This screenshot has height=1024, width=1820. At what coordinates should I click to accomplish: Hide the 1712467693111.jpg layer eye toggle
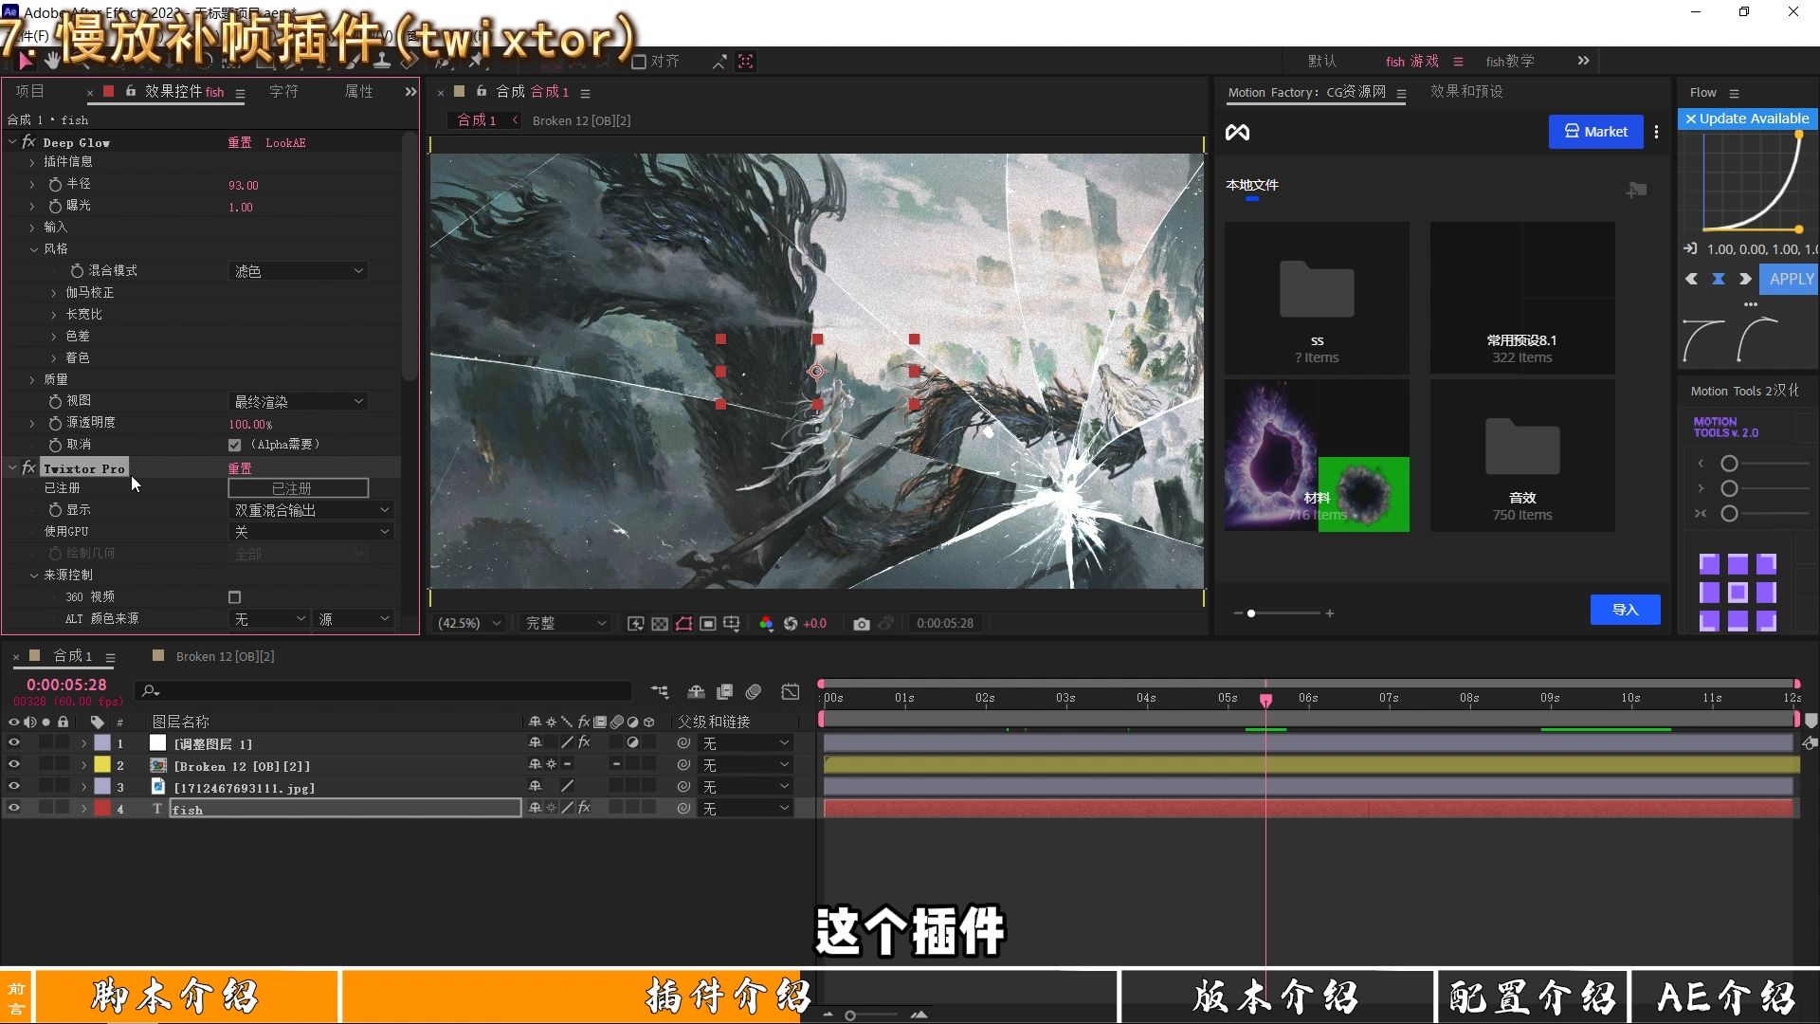coord(13,787)
